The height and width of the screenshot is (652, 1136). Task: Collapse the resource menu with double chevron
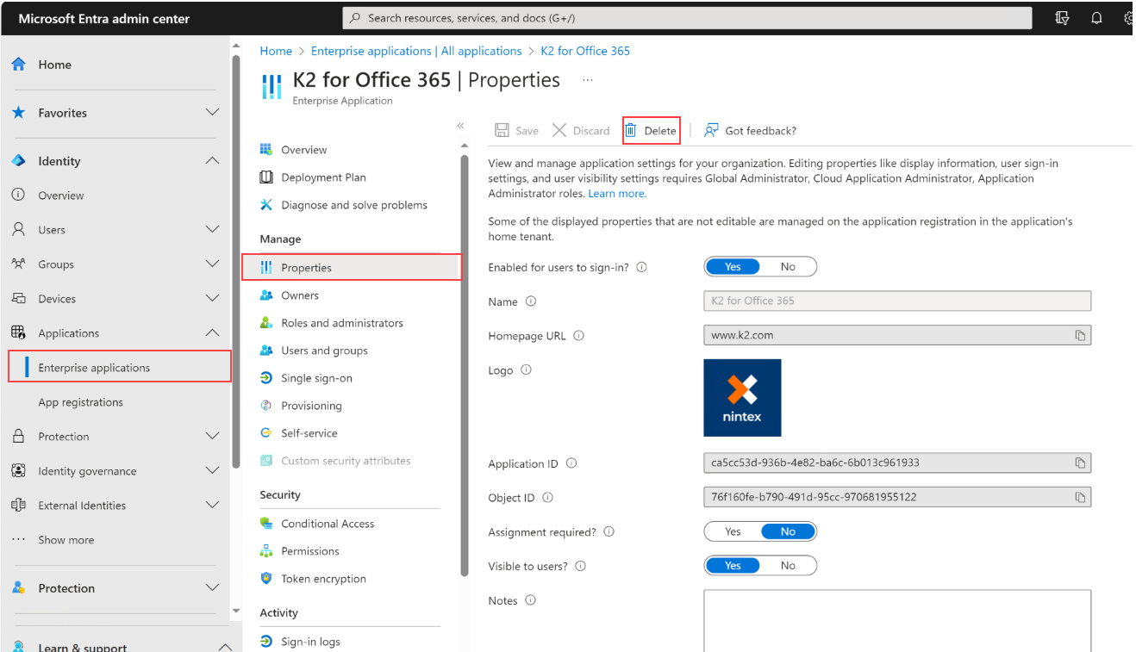point(460,126)
